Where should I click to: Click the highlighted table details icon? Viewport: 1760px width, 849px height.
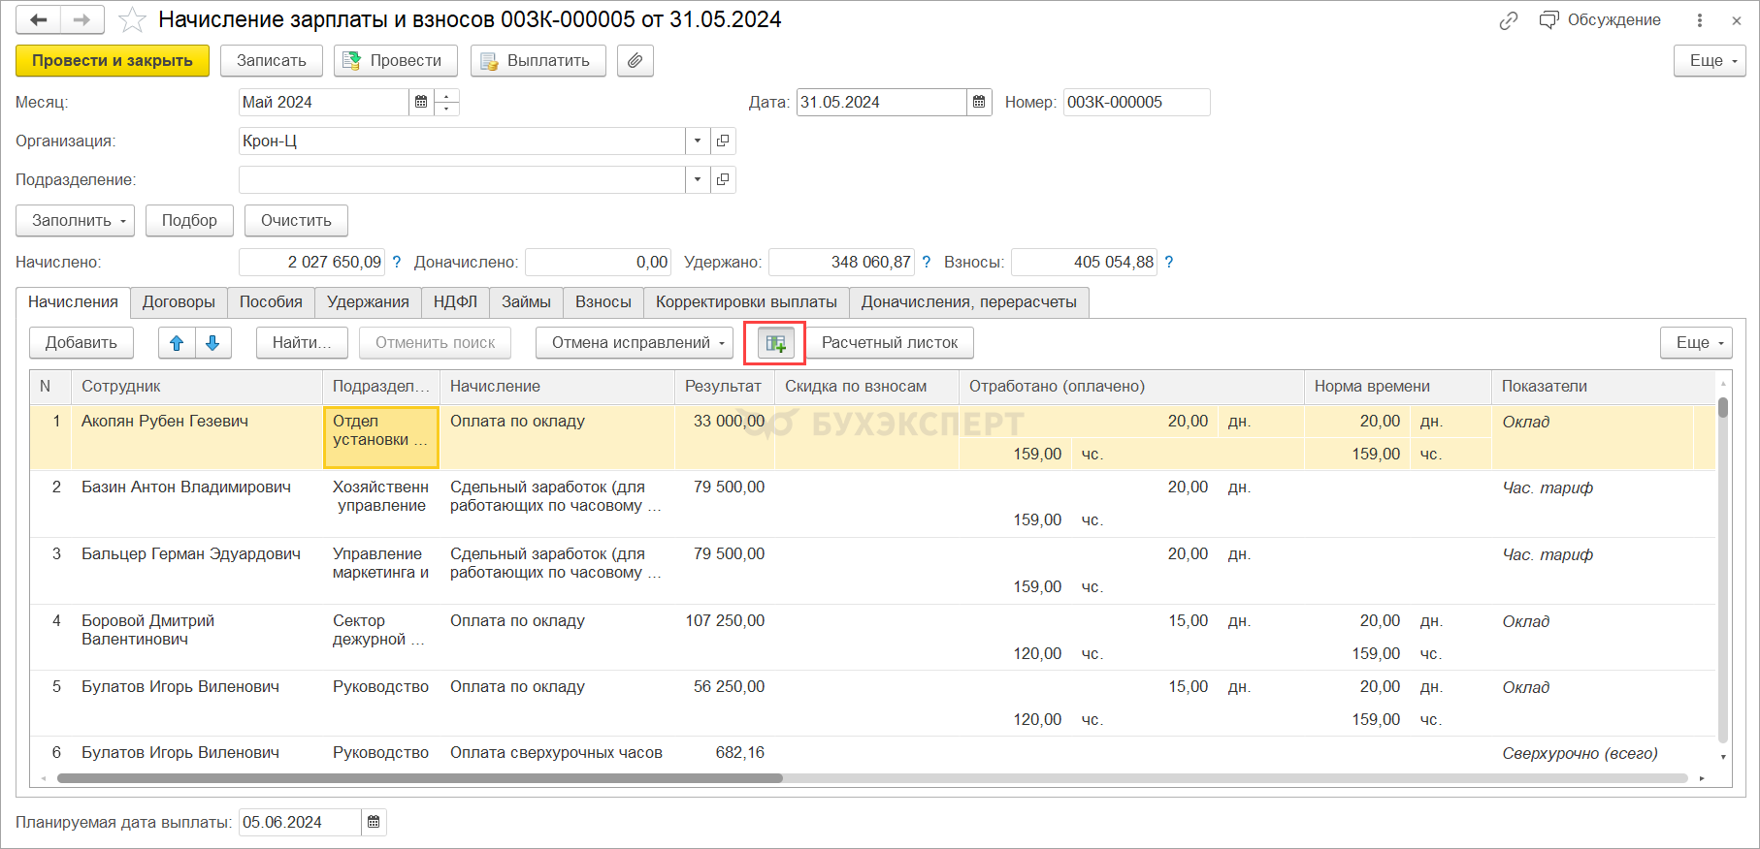tap(775, 343)
